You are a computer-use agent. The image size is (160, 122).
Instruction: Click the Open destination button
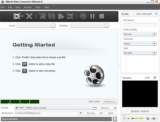point(111,113)
